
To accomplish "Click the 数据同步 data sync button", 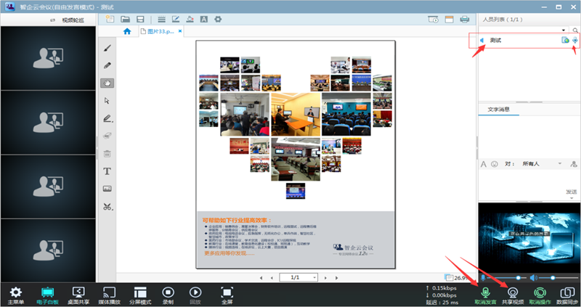I will (x=567, y=296).
